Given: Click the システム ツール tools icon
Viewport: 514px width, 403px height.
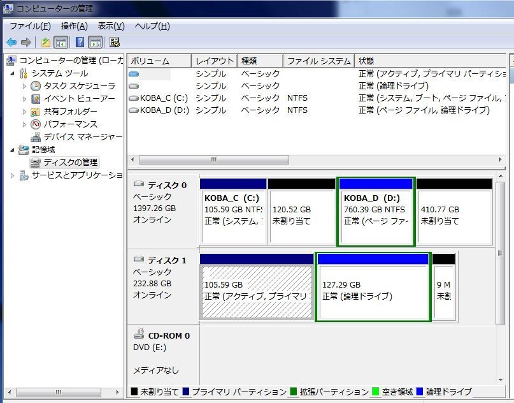Looking at the screenshot, I should point(24,73).
